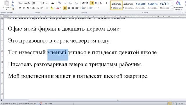Click the Страница: 9 из 9 status item
The height and width of the screenshot is (105, 186).
coord(9,104)
